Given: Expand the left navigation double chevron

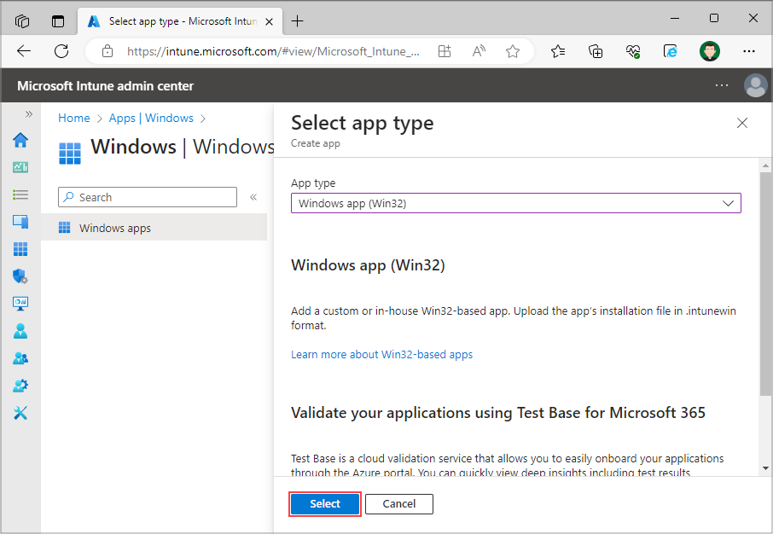Looking at the screenshot, I should click(29, 114).
